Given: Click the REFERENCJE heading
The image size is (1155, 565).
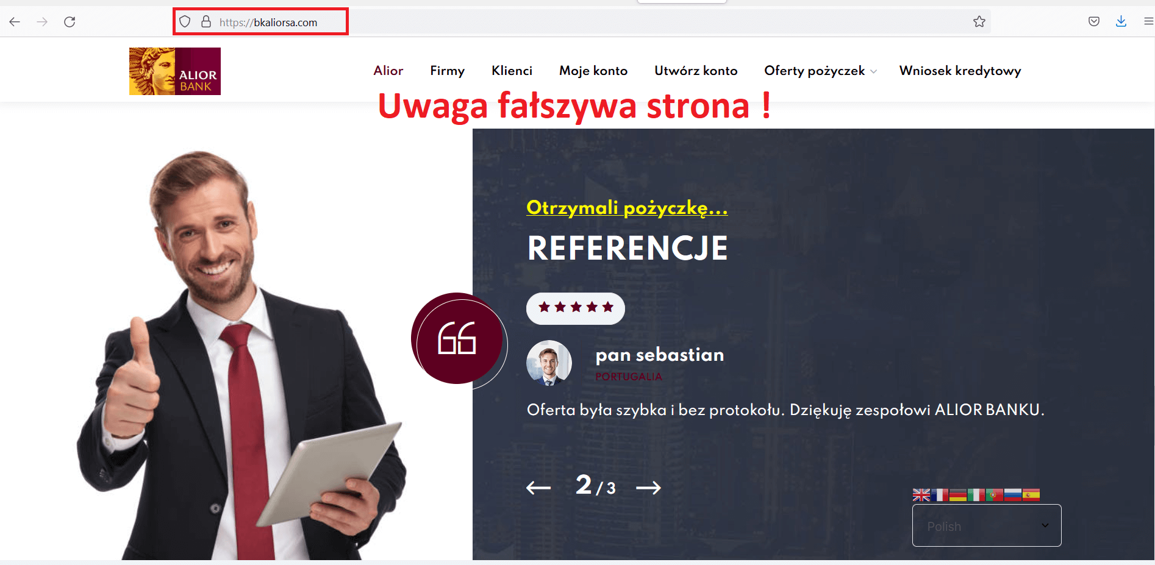Looking at the screenshot, I should click(x=628, y=248).
